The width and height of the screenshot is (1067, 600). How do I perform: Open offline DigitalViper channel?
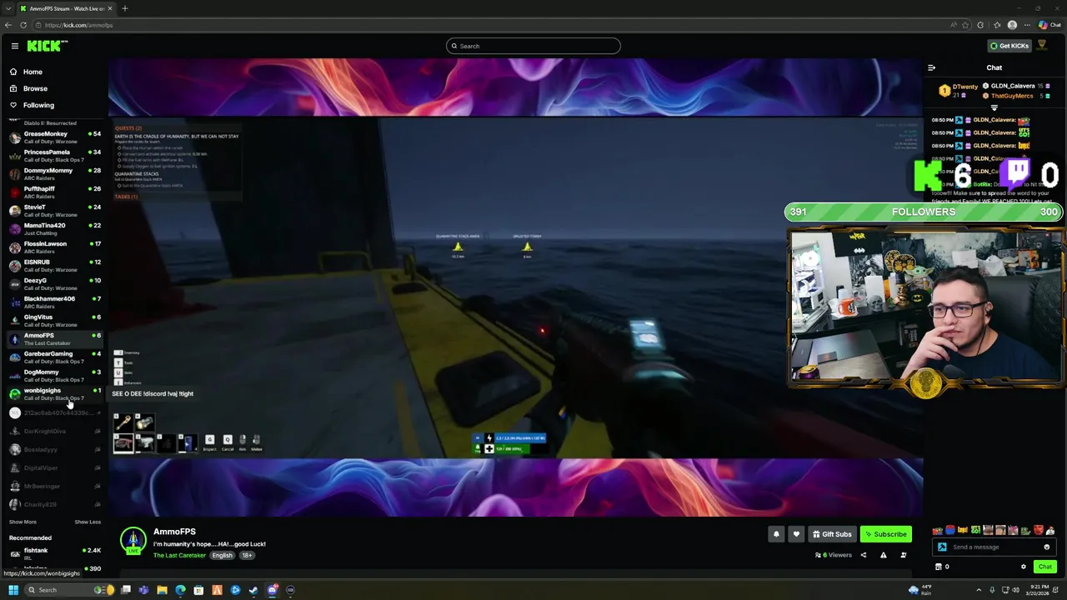[53, 467]
